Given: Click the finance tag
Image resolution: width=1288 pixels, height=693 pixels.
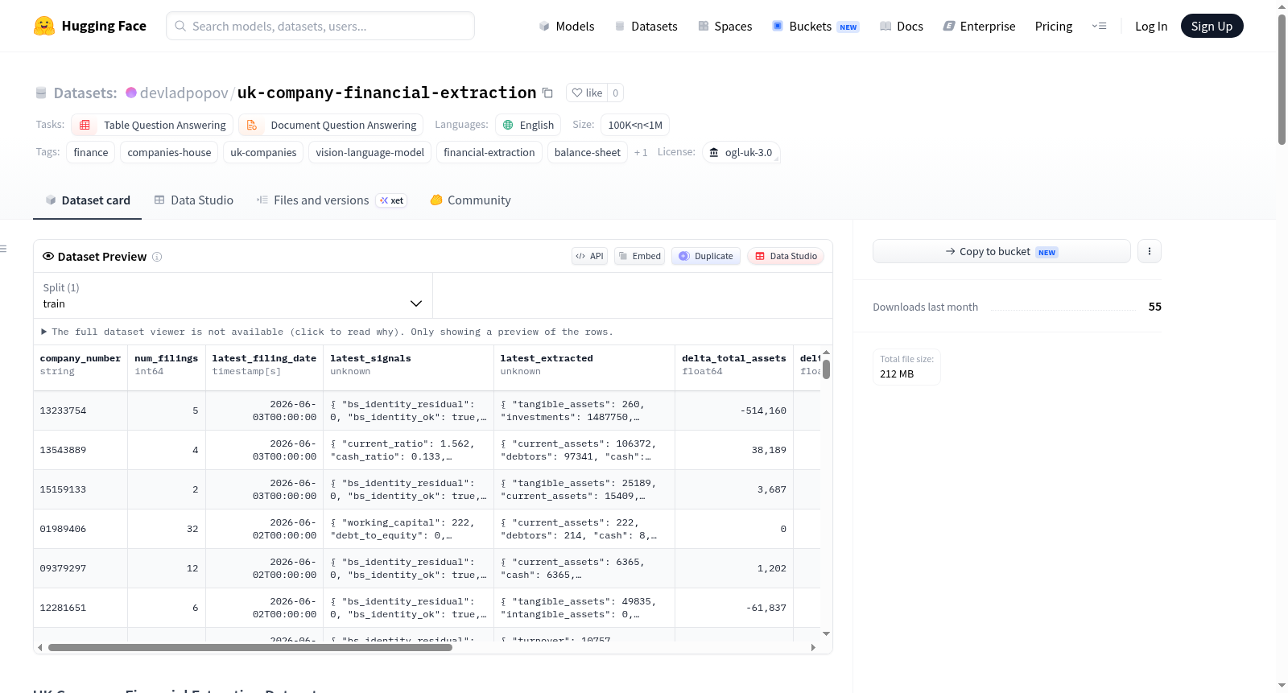Looking at the screenshot, I should click(91, 152).
